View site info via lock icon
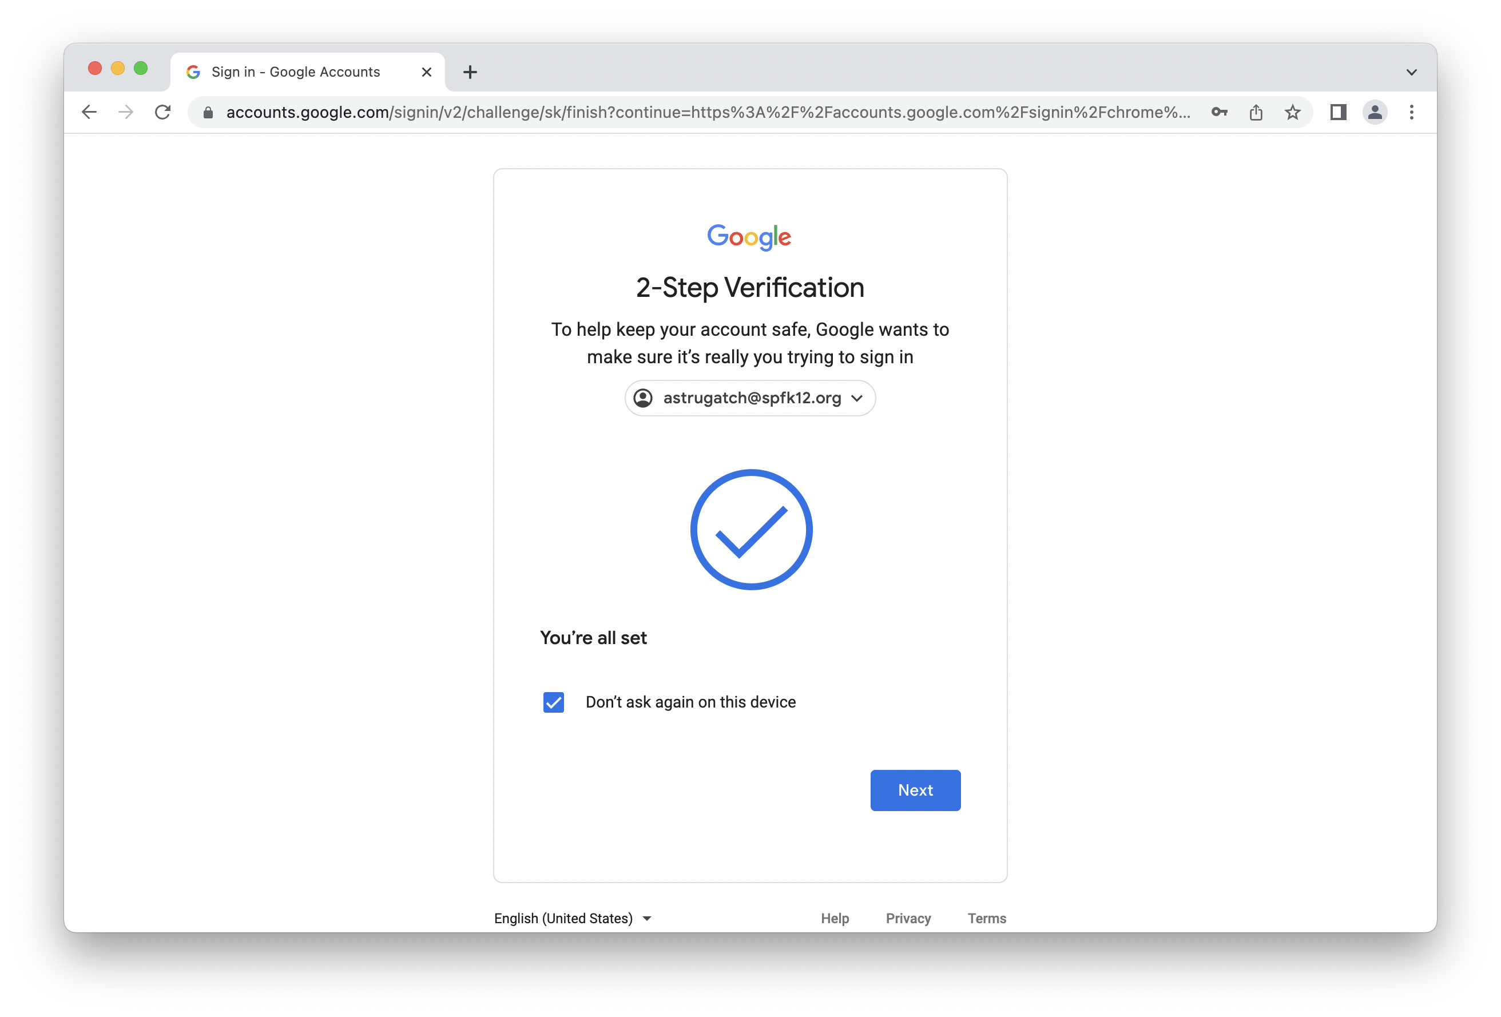Viewport: 1501px width, 1017px height. click(208, 112)
